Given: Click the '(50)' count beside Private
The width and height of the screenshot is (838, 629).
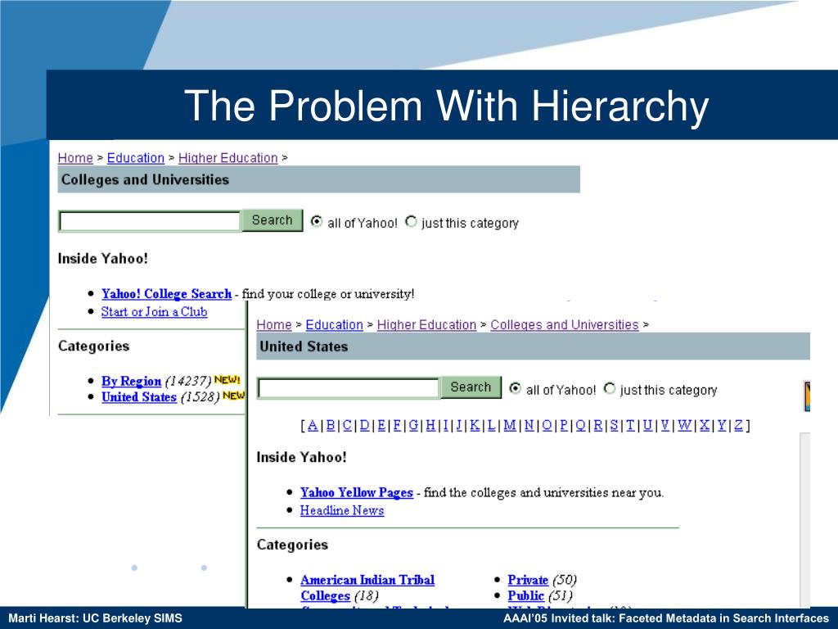Looking at the screenshot, I should 565,581.
